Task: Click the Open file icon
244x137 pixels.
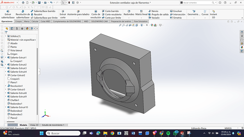Action: tap(33, 2)
